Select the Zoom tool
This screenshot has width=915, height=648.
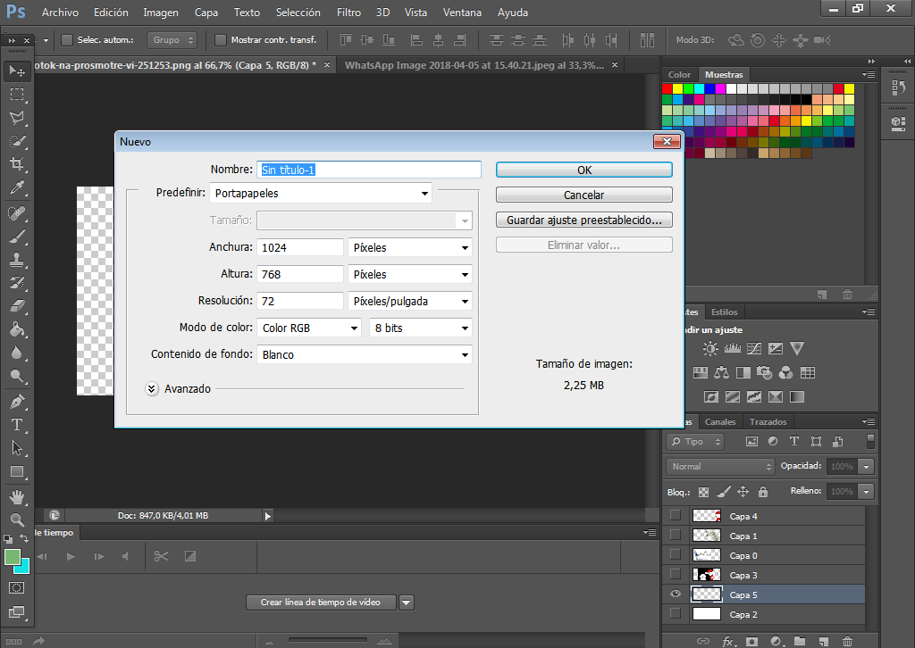click(17, 519)
